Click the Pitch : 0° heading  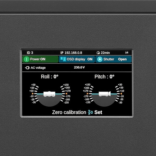(104, 77)
